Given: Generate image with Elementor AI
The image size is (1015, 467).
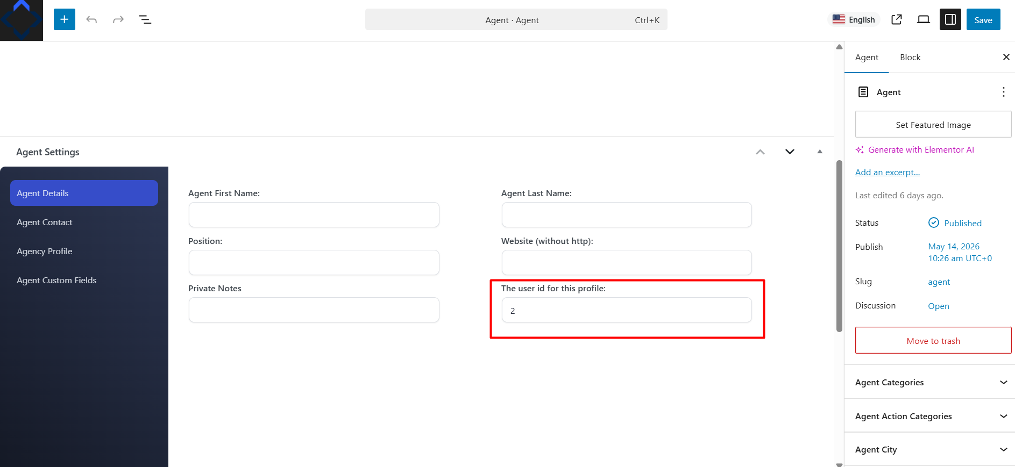Looking at the screenshot, I should pyautogui.click(x=915, y=149).
